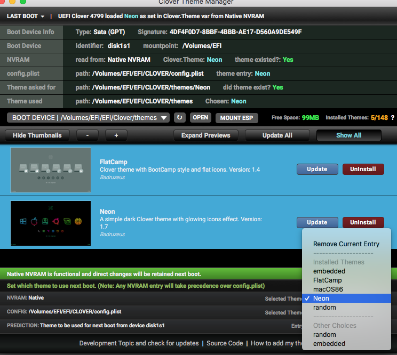Toggle the Show All button
This screenshot has height=355, width=397.
(x=349, y=135)
